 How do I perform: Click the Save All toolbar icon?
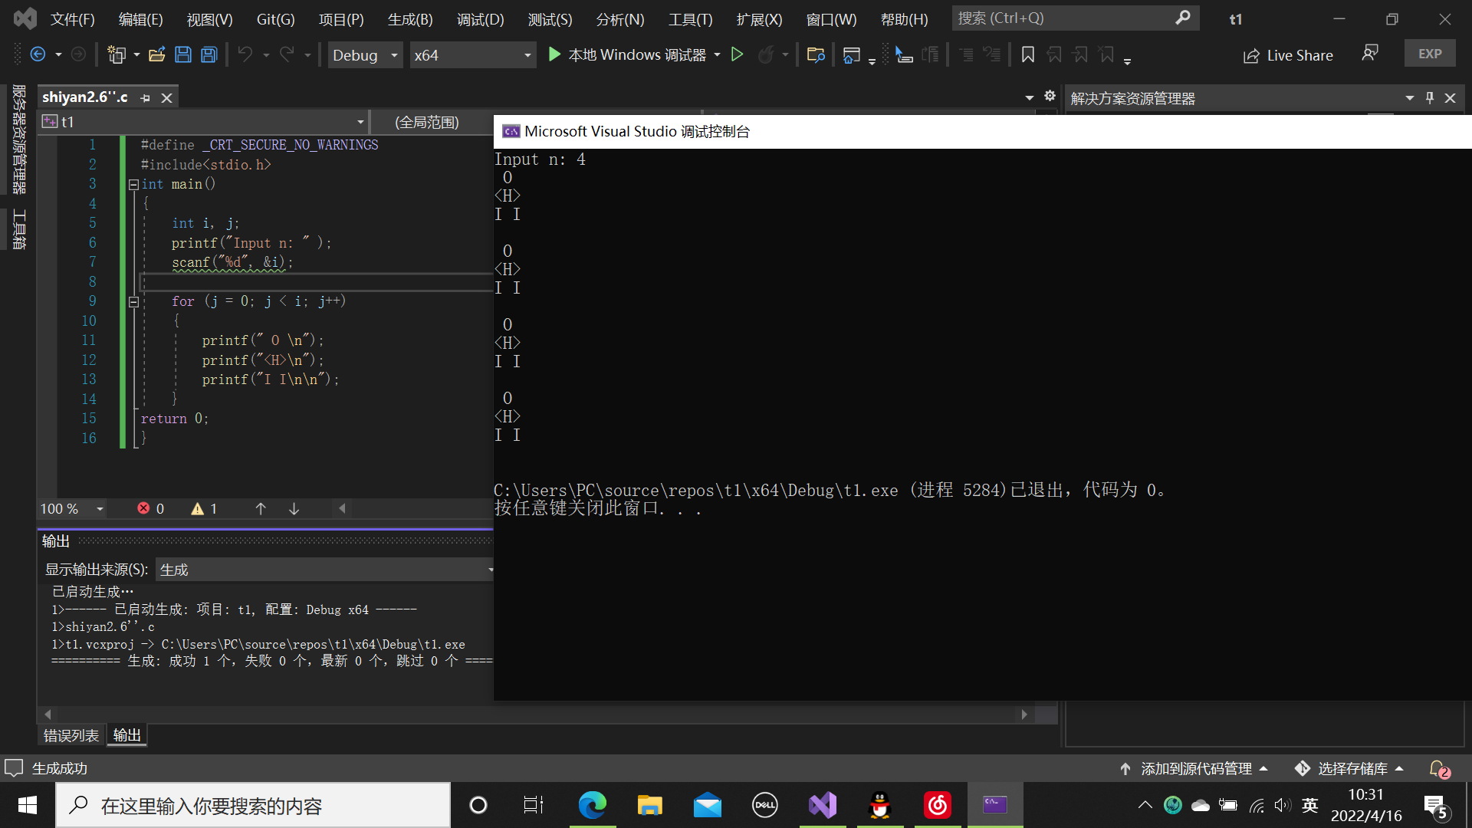point(209,54)
